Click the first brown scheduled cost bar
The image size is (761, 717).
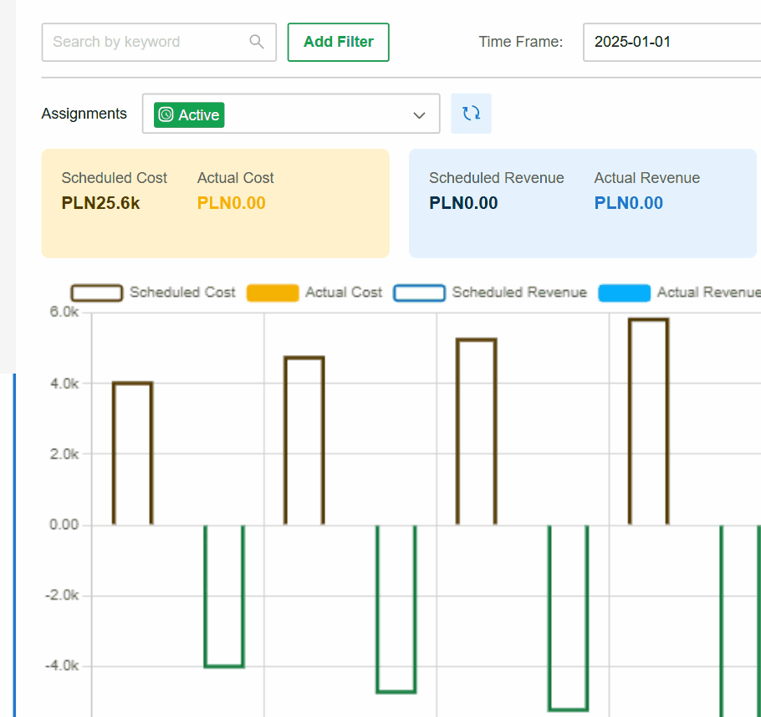click(132, 454)
